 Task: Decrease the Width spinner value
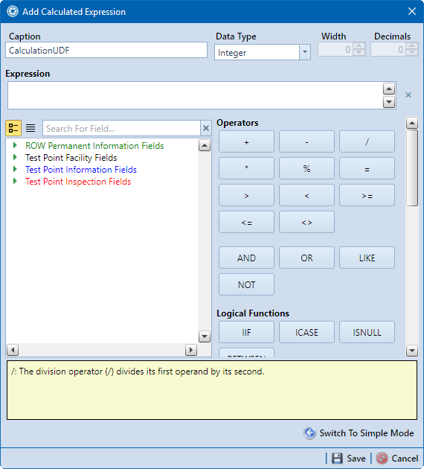coord(359,53)
